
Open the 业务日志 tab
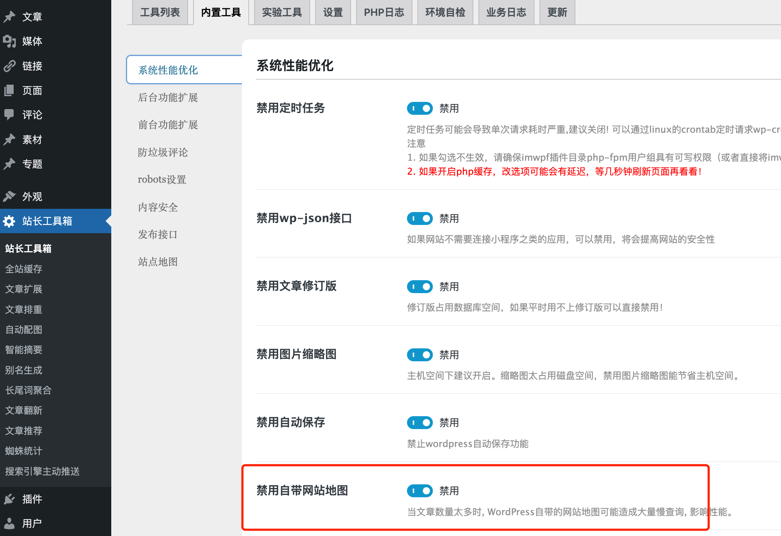[x=506, y=13]
